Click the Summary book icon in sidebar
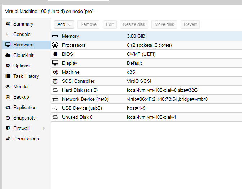242x189 pixels. coord(8,24)
